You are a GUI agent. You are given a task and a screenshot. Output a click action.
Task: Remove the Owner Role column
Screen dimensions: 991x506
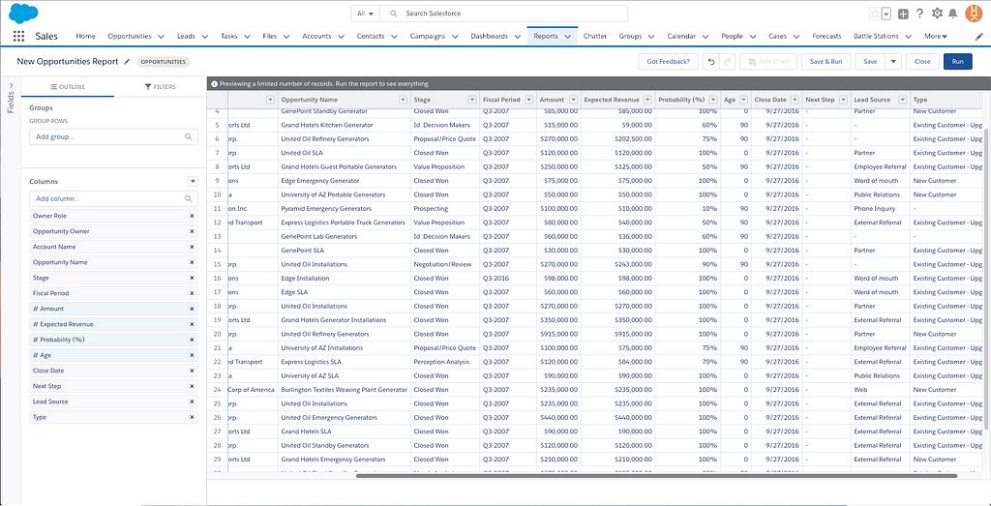tap(192, 216)
